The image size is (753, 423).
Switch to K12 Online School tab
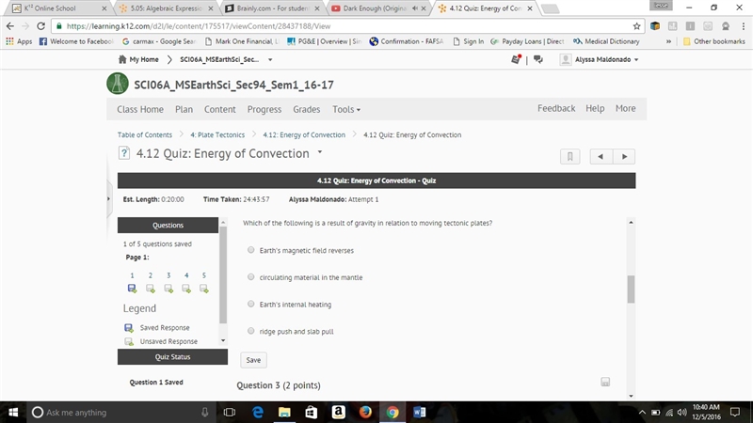(x=59, y=8)
